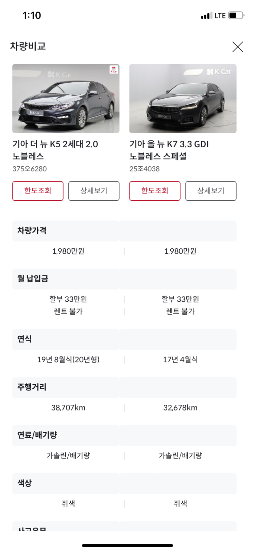Click 한도조회 button for the K5

(x=38, y=191)
